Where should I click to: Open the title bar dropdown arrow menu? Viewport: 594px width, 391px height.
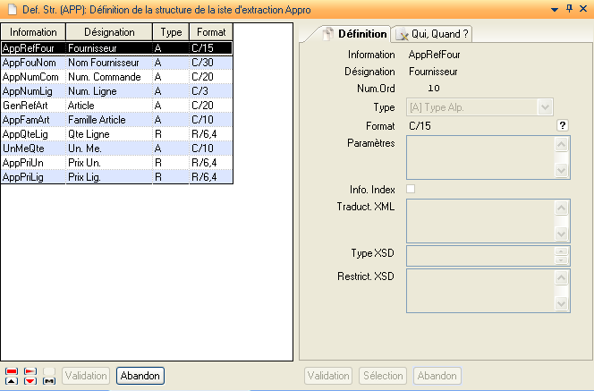click(551, 9)
